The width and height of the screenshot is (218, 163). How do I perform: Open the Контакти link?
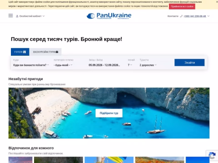[x=173, y=16]
